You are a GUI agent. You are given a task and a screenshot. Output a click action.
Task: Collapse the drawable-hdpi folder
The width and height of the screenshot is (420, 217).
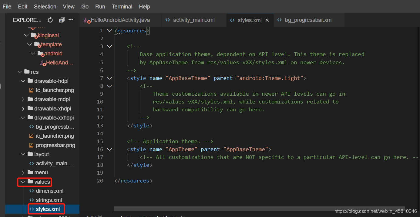coord(23,81)
